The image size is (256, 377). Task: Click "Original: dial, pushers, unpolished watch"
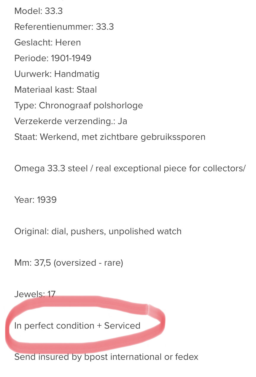coord(98,232)
